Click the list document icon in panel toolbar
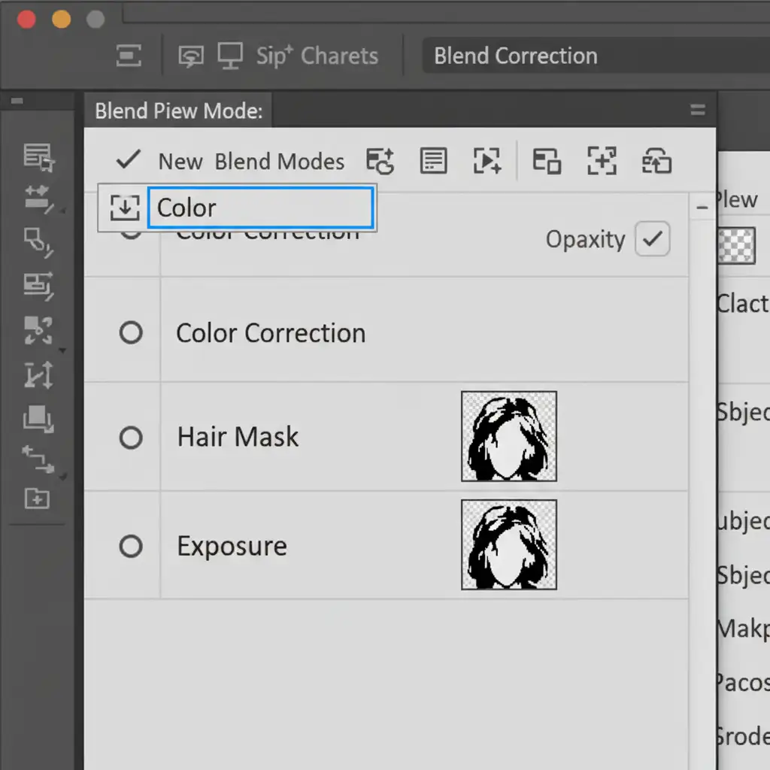 433,161
